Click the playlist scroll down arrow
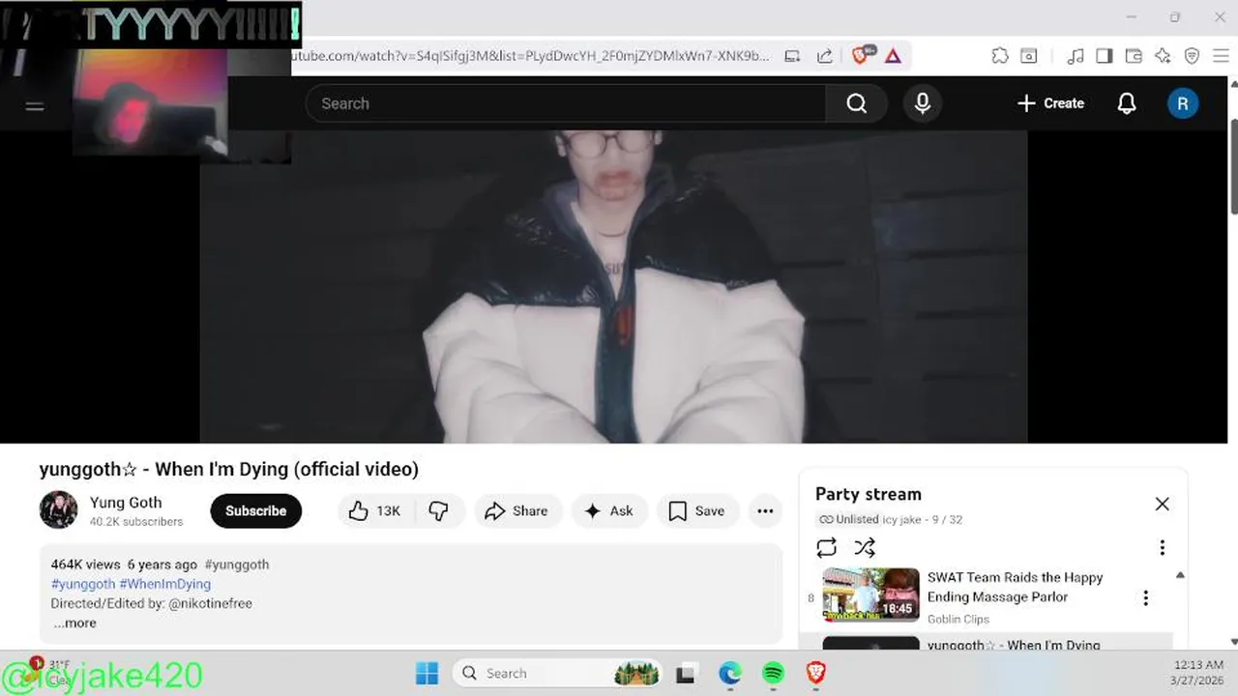 1234,642
